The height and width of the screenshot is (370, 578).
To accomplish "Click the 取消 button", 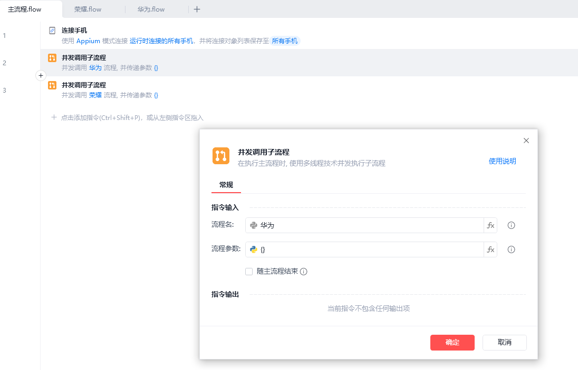I will pos(504,342).
